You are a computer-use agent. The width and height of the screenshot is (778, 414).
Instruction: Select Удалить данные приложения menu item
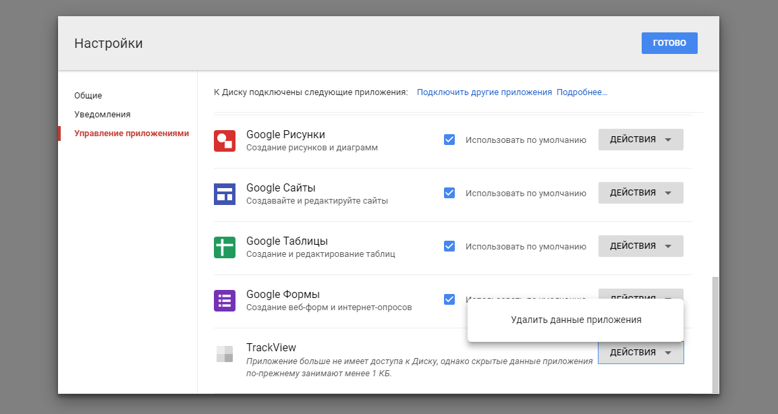(576, 320)
